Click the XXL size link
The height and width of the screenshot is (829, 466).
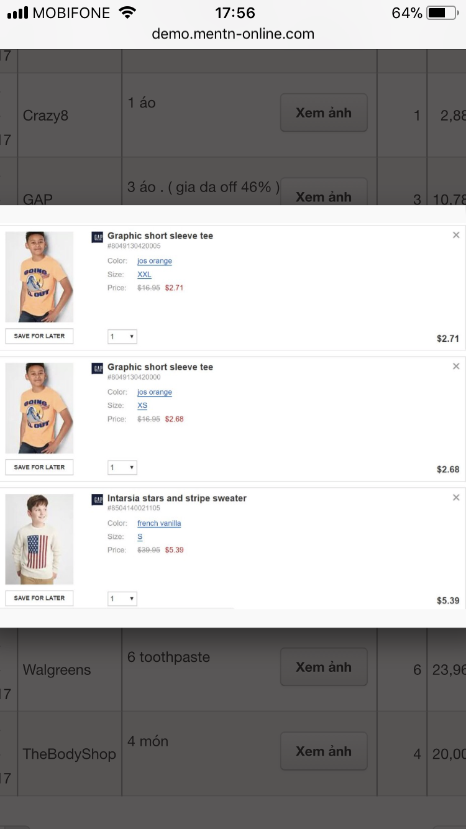click(x=144, y=275)
